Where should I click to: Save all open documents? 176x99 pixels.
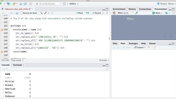[x=25, y=4]
